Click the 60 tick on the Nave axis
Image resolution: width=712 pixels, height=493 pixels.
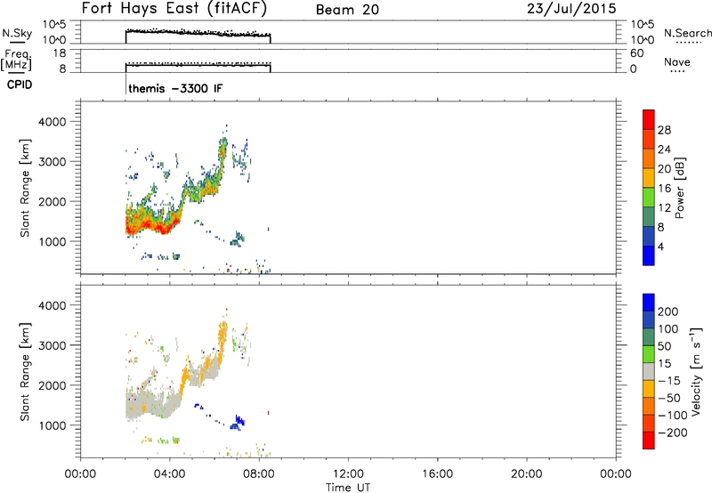click(637, 53)
